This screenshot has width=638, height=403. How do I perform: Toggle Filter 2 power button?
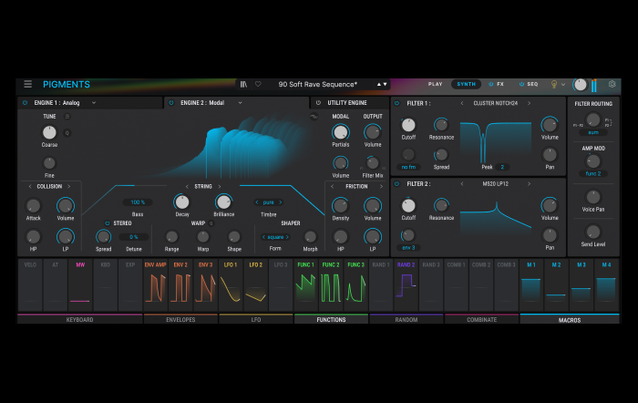tap(397, 184)
